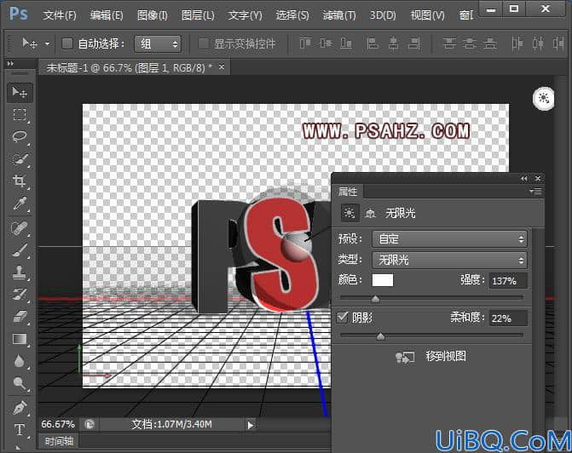Open the 文字(Y) menu

click(x=246, y=15)
